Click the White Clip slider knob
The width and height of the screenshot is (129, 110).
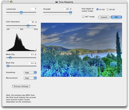[10, 58]
